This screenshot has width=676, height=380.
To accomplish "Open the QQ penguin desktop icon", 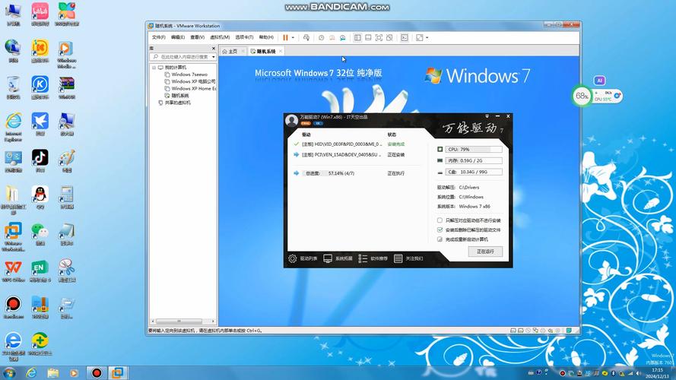I will tap(40, 197).
